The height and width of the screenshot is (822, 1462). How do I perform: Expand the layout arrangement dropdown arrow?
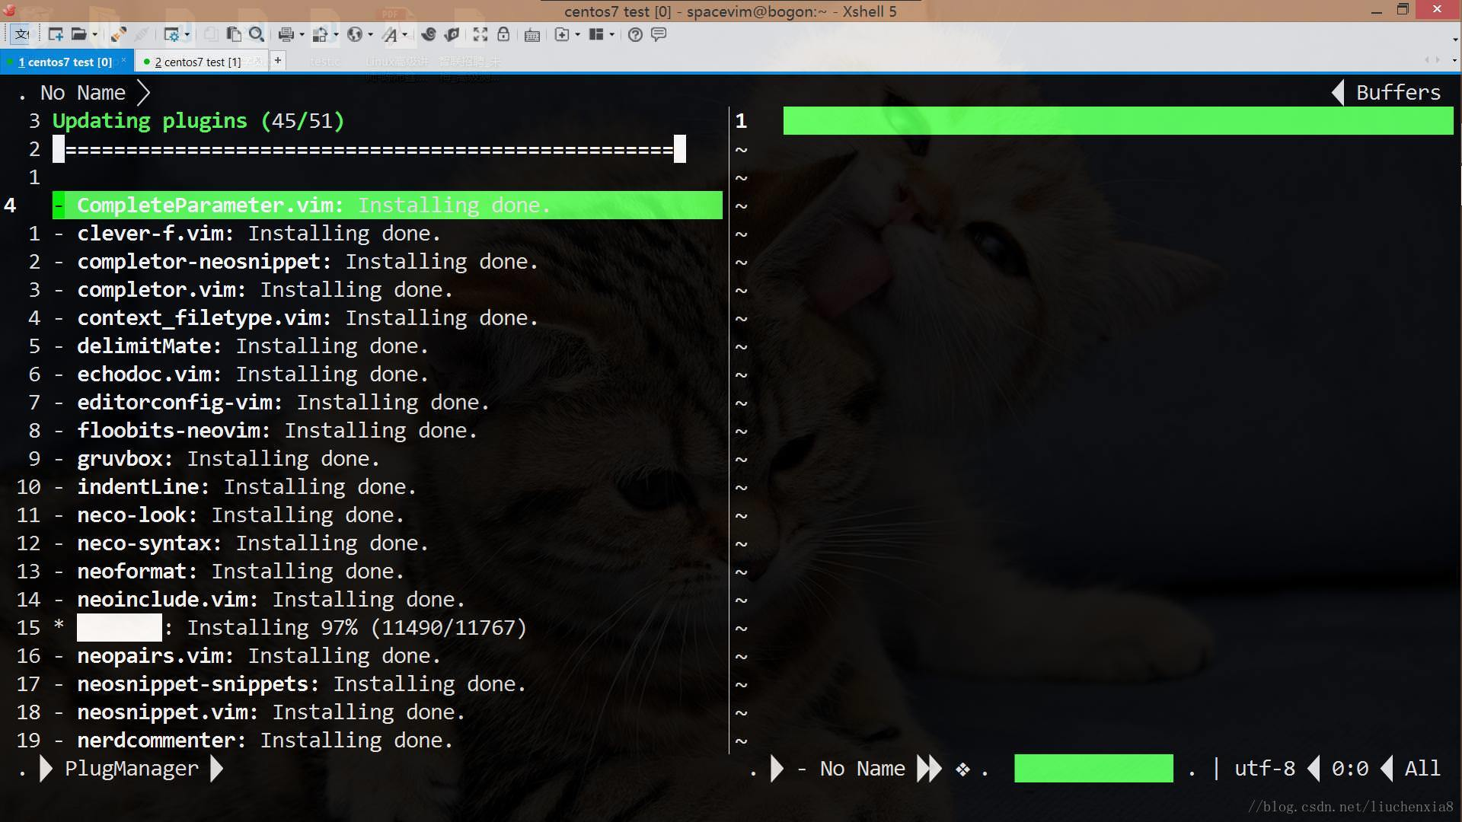click(x=611, y=34)
